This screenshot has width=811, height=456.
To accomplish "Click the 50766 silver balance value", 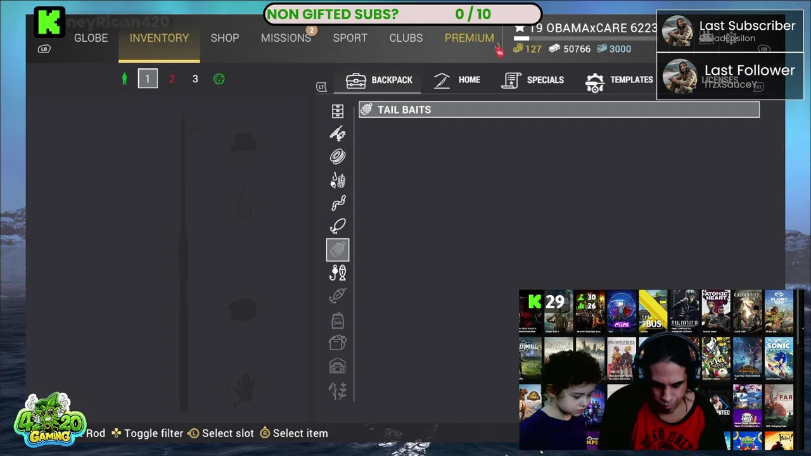I will (x=577, y=49).
